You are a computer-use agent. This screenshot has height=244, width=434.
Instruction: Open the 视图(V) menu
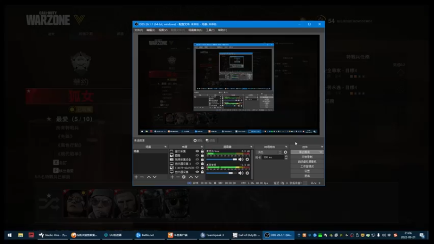[163, 30]
